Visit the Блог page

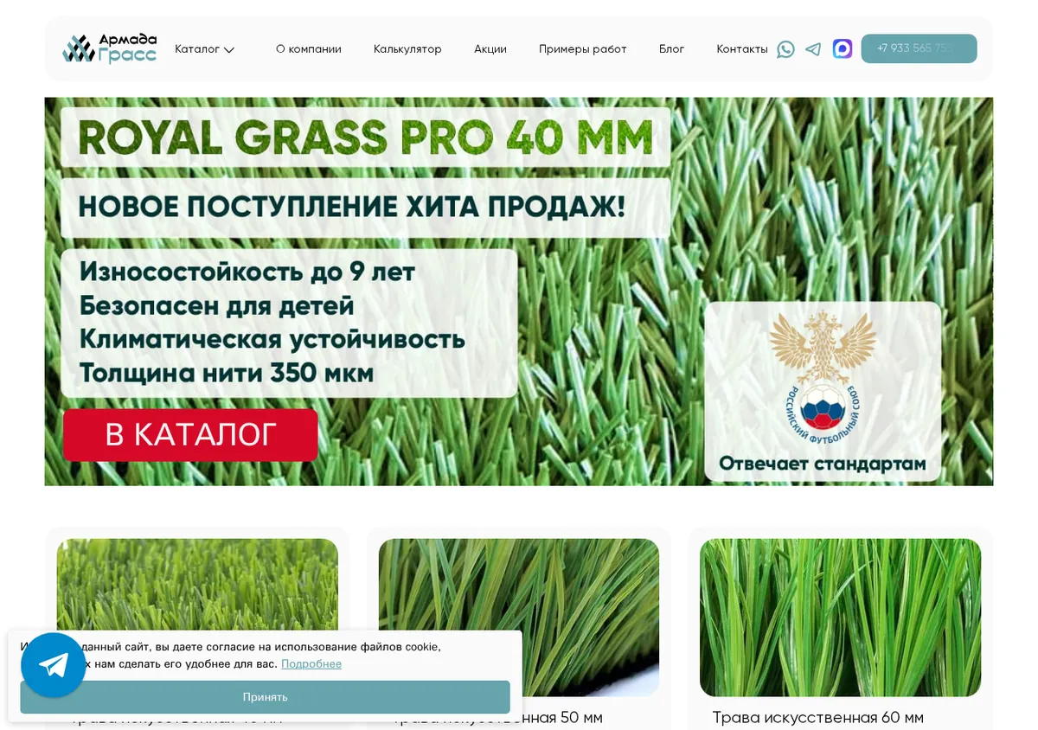click(x=671, y=49)
